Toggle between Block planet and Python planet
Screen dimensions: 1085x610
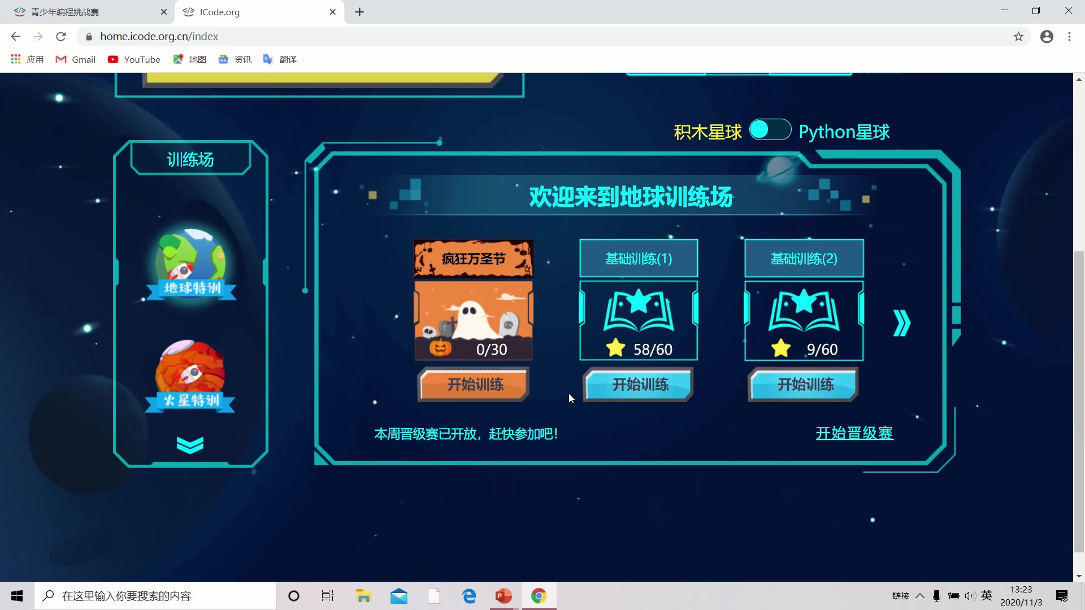click(x=770, y=130)
